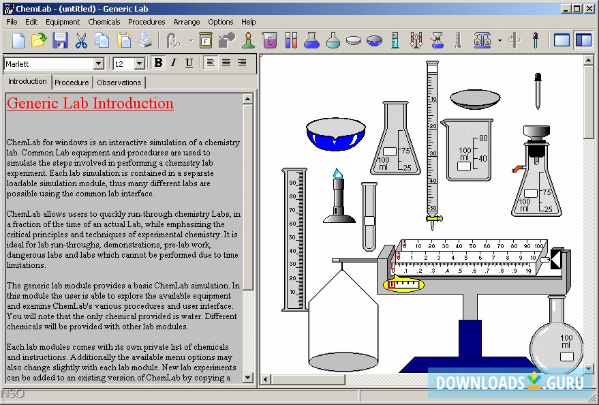Toggle underline text formatting
Screen dimensions: 599x405
point(189,63)
